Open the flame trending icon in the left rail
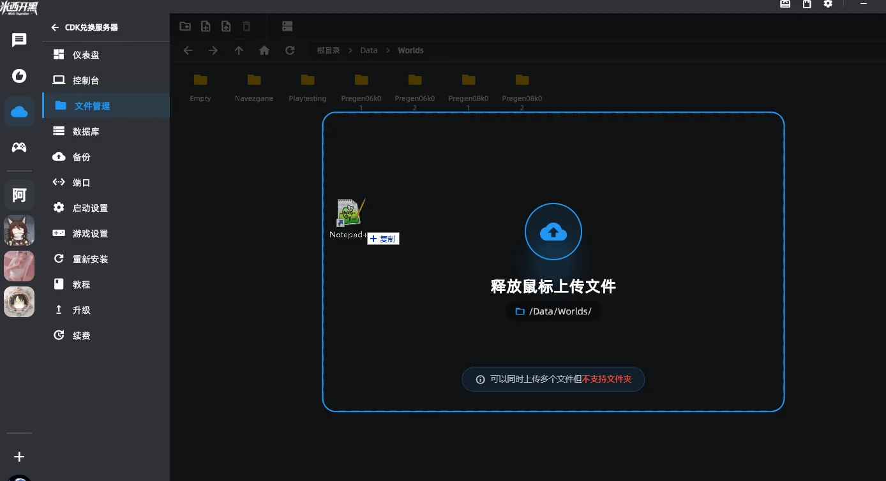This screenshot has width=886, height=481. coord(19,77)
